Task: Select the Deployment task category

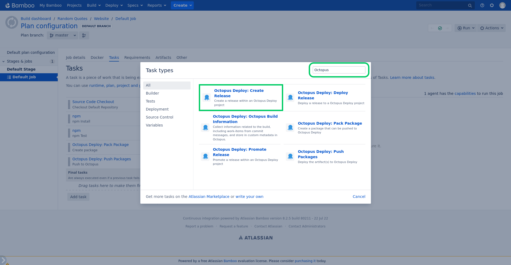Action: pos(167,109)
